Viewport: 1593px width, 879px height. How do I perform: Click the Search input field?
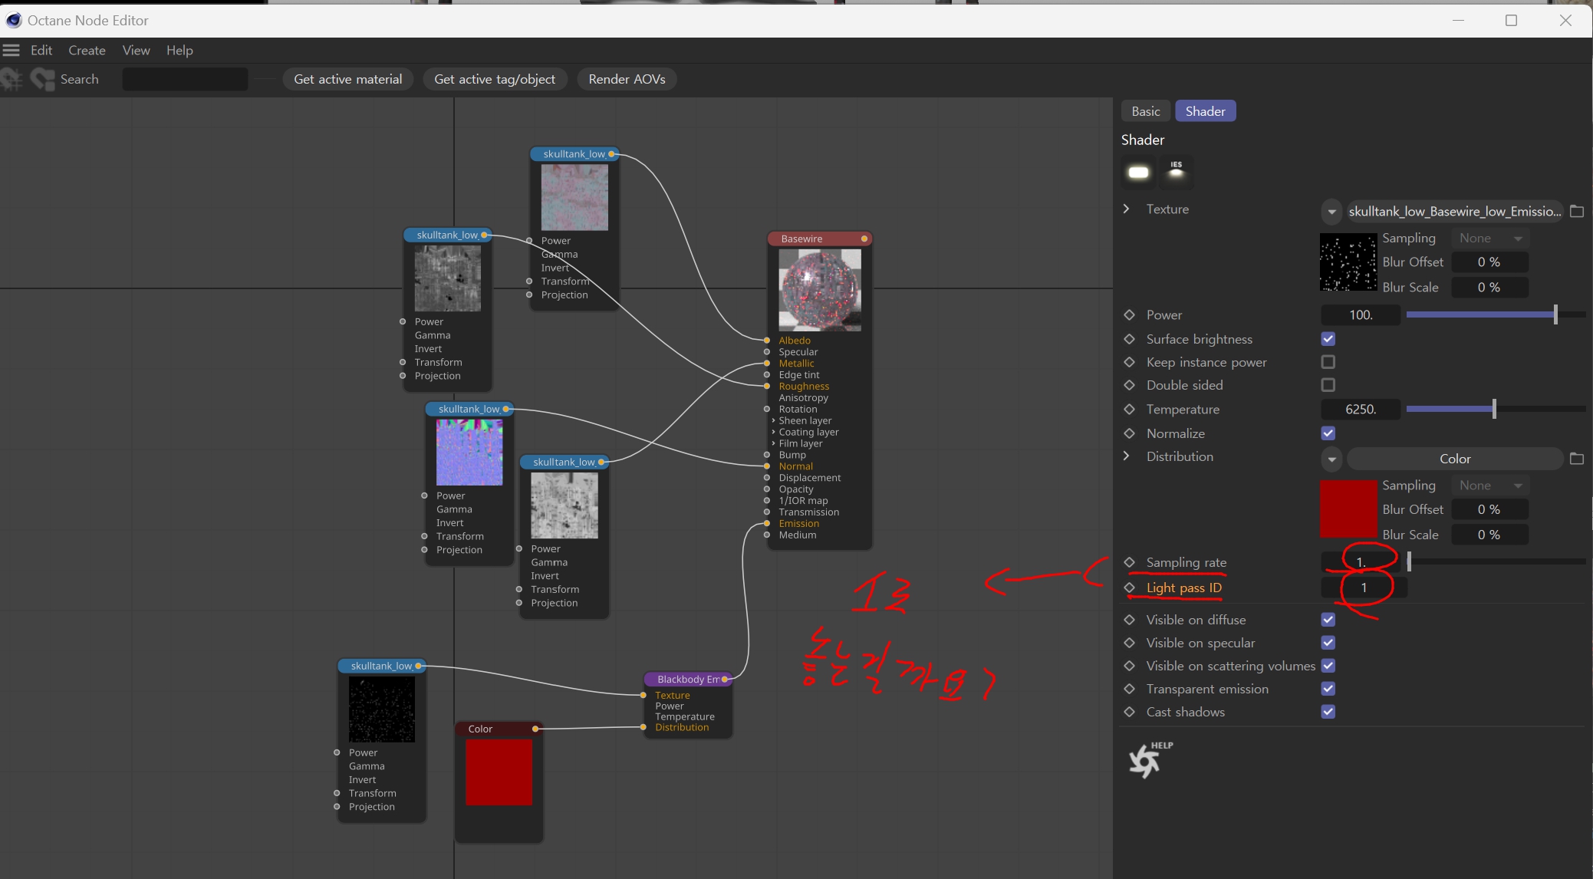point(185,79)
